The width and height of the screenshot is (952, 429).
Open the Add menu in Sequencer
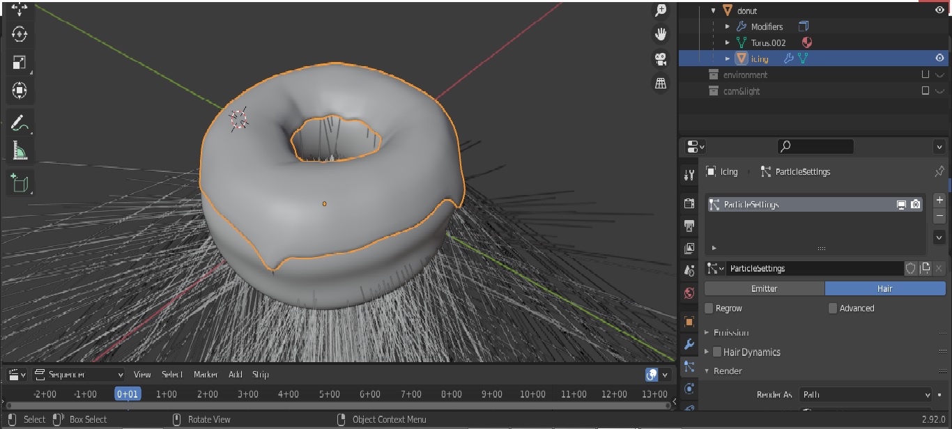236,375
